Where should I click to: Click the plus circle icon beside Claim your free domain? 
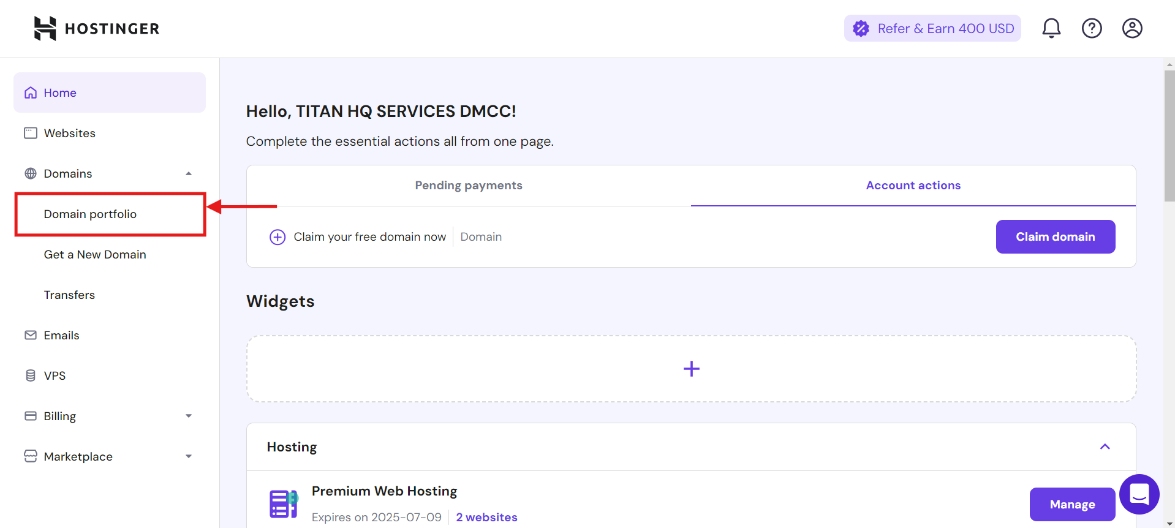[278, 237]
